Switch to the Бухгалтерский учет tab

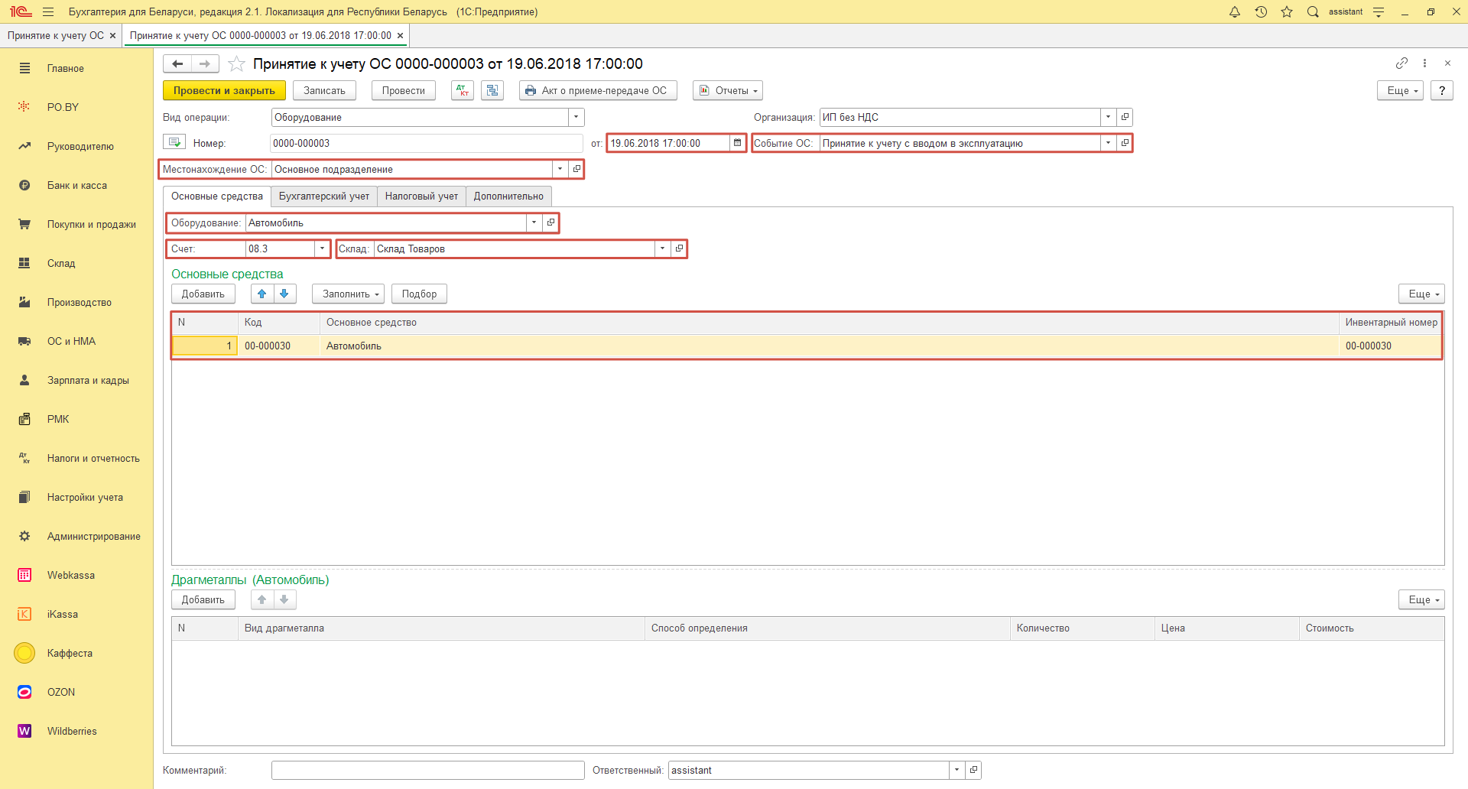pos(323,196)
